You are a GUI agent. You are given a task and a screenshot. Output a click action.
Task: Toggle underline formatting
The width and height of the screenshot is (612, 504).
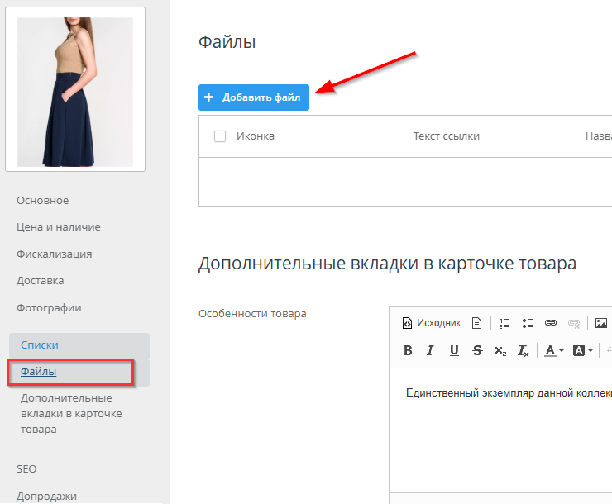tap(454, 350)
